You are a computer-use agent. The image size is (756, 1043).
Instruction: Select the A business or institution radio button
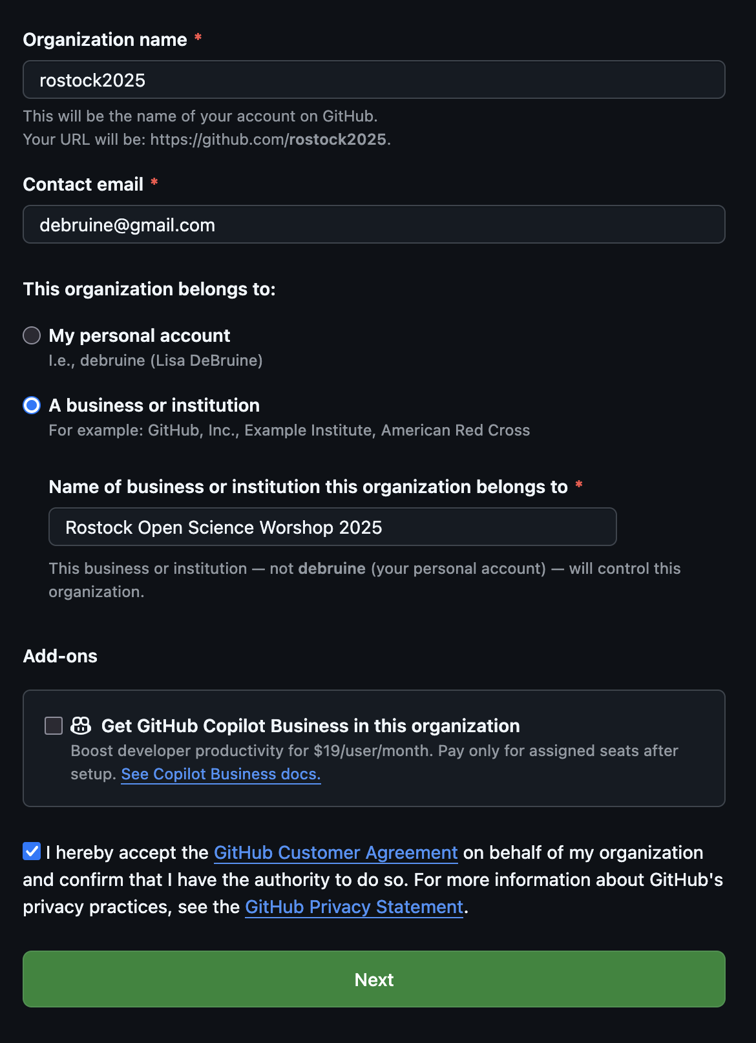[x=32, y=405]
